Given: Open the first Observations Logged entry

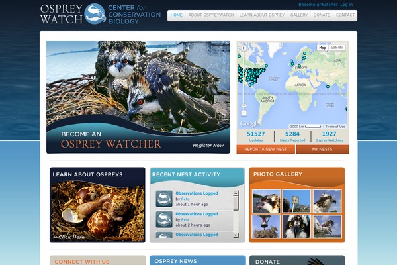Looking at the screenshot, I should point(197,193).
